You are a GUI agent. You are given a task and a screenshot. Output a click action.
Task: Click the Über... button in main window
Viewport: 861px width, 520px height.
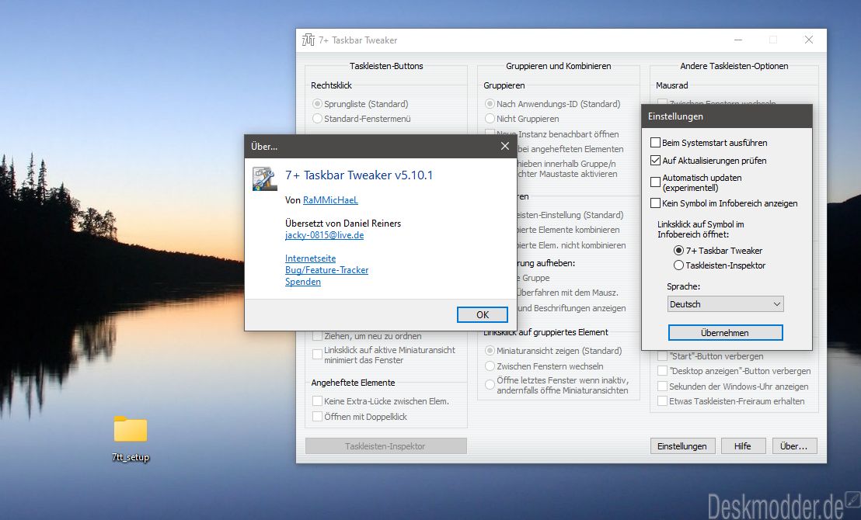point(794,446)
